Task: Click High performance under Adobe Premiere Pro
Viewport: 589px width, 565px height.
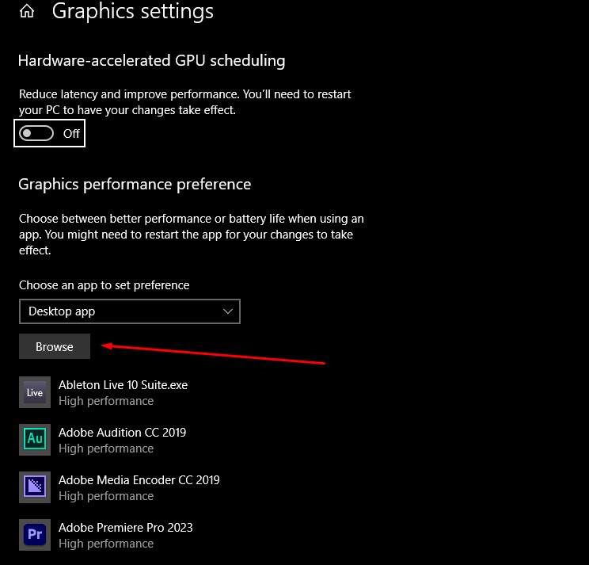Action: pos(106,544)
